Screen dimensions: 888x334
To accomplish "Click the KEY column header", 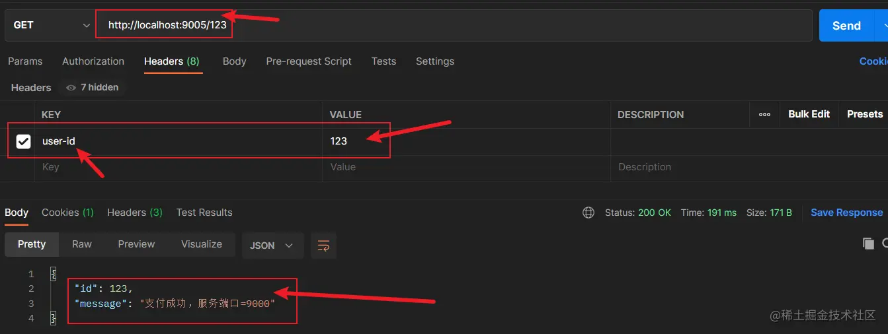I will 51,115.
